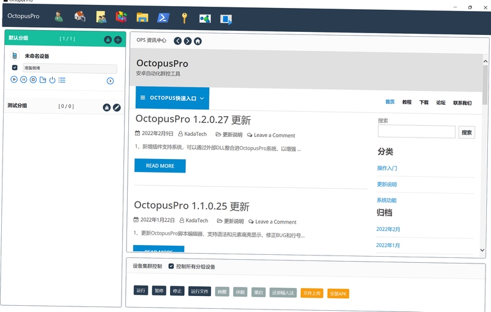Edit 测试分组 with the pencil icon
Screen dimensions: 491x312
click(x=117, y=107)
